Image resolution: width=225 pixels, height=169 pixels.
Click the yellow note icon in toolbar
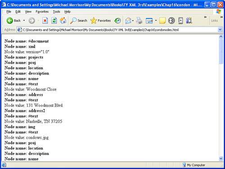coord(162,21)
